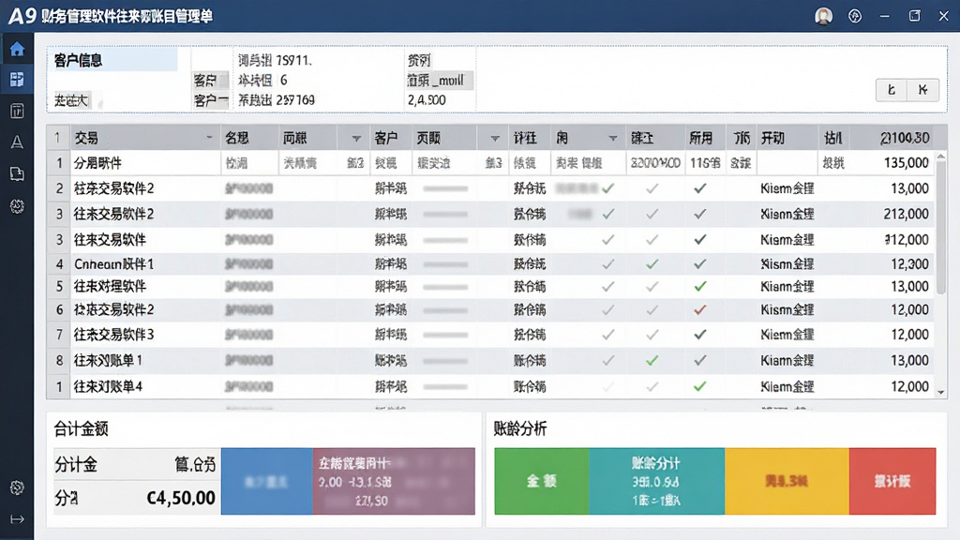Open settings gear near sidebar bottom

tap(17, 487)
